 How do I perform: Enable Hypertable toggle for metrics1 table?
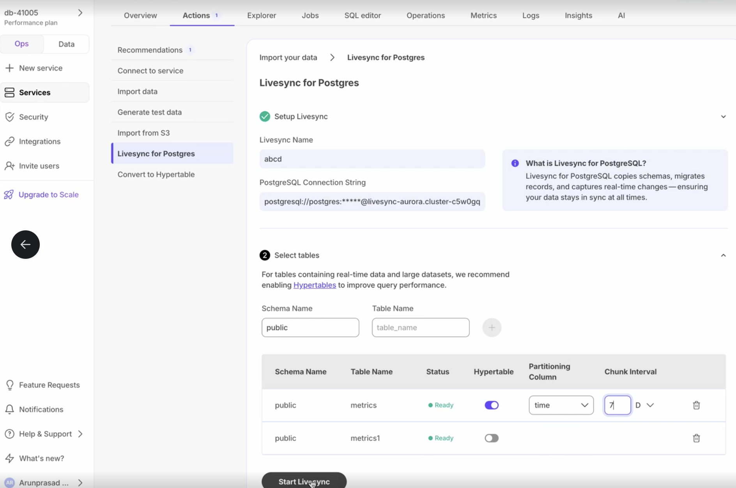tap(492, 438)
